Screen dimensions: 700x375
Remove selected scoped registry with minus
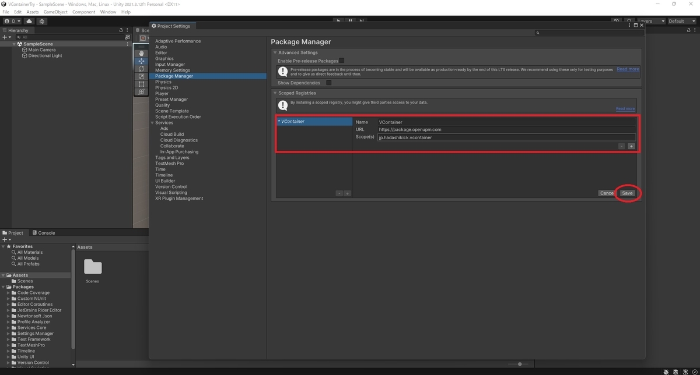(x=339, y=193)
